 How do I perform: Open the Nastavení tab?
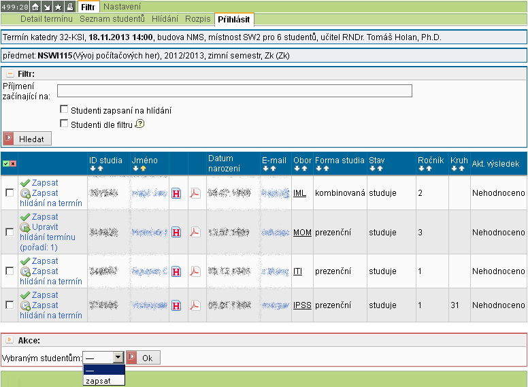coord(122,6)
